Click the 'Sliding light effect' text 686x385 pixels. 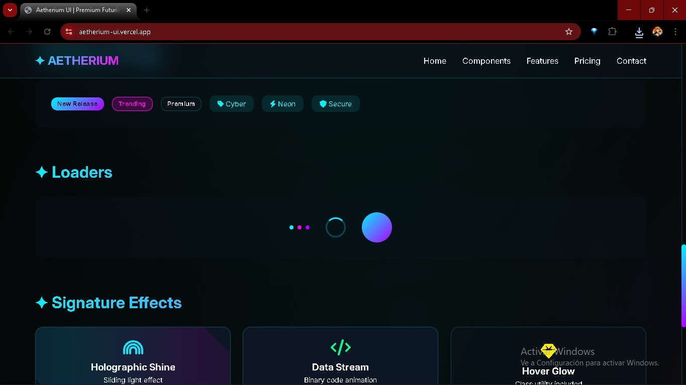(133, 380)
